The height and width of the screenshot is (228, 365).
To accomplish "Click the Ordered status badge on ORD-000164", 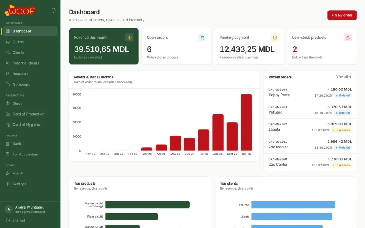I will pos(343,95).
